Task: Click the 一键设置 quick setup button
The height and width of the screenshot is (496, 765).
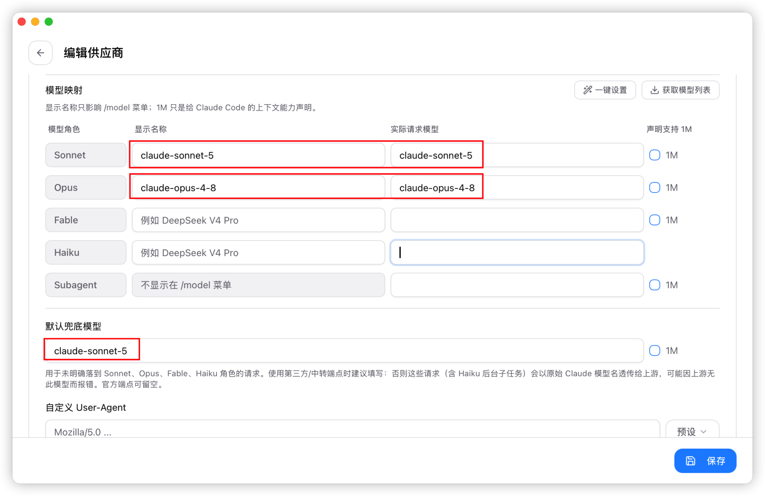Action: click(x=605, y=90)
